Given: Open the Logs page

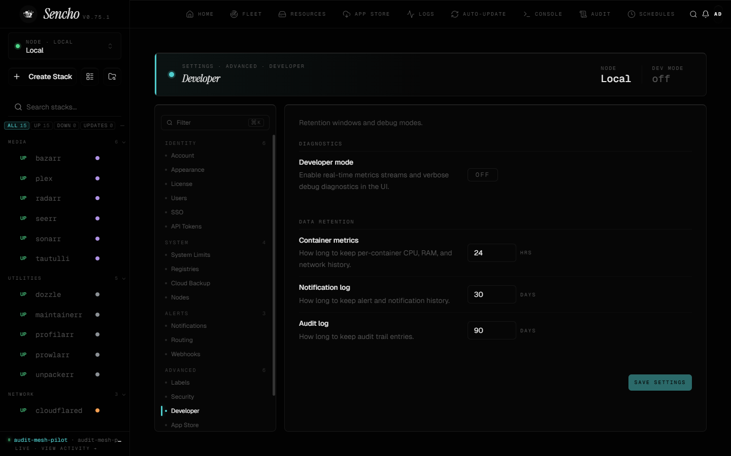Looking at the screenshot, I should (x=421, y=14).
